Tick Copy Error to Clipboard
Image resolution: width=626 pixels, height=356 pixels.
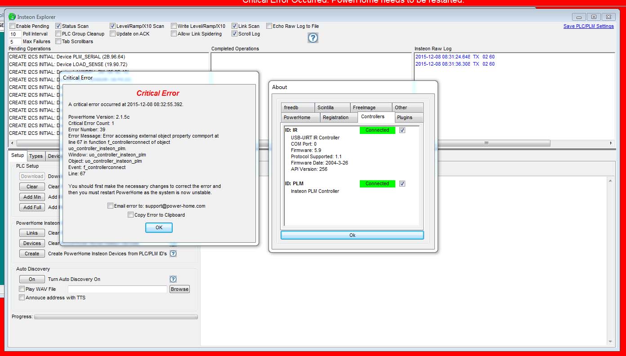point(130,215)
